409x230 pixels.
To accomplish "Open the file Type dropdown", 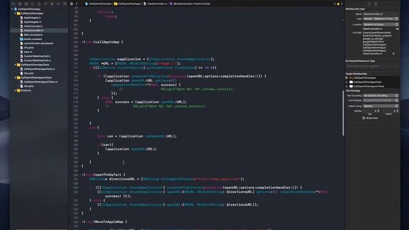I will 381,19.
